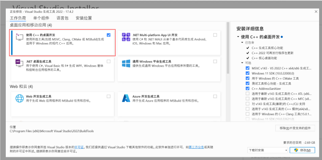This screenshot has height=160, width=322.
Task: Collapse the 已包含 section
Action: point(242,43)
